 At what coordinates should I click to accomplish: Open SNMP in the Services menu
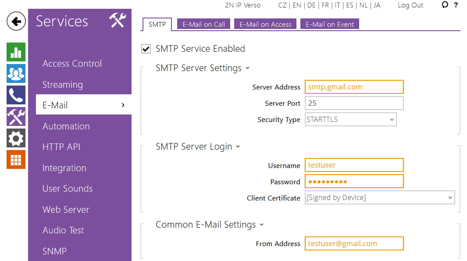[x=54, y=251]
